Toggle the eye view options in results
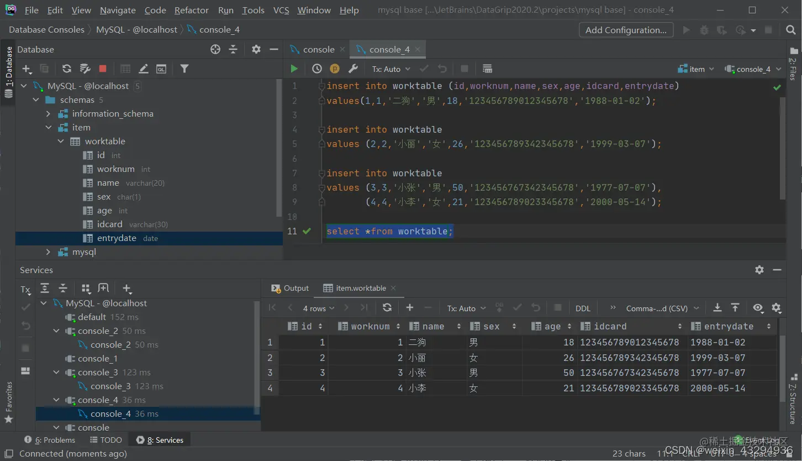Image resolution: width=802 pixels, height=461 pixels. coord(758,308)
